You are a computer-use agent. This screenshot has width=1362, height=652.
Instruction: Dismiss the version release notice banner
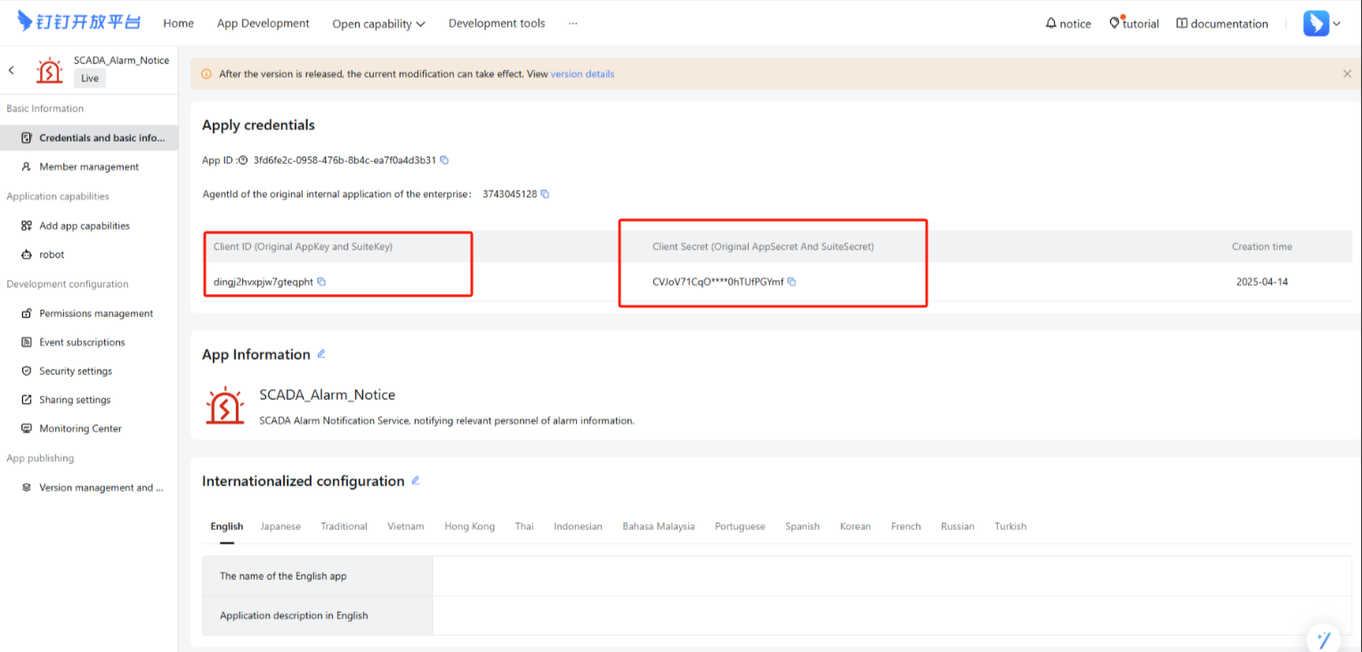pyautogui.click(x=1347, y=74)
